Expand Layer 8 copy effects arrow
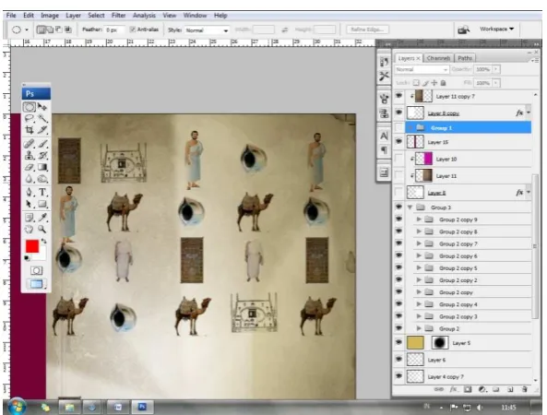The height and width of the screenshot is (415, 547). click(529, 113)
